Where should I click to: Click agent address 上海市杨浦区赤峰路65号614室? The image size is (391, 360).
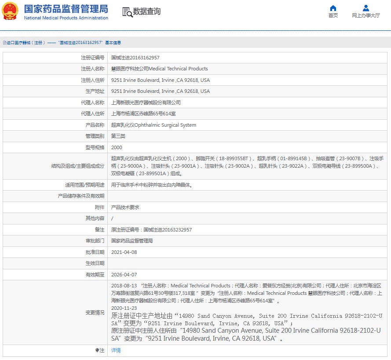pyautogui.click(x=143, y=114)
